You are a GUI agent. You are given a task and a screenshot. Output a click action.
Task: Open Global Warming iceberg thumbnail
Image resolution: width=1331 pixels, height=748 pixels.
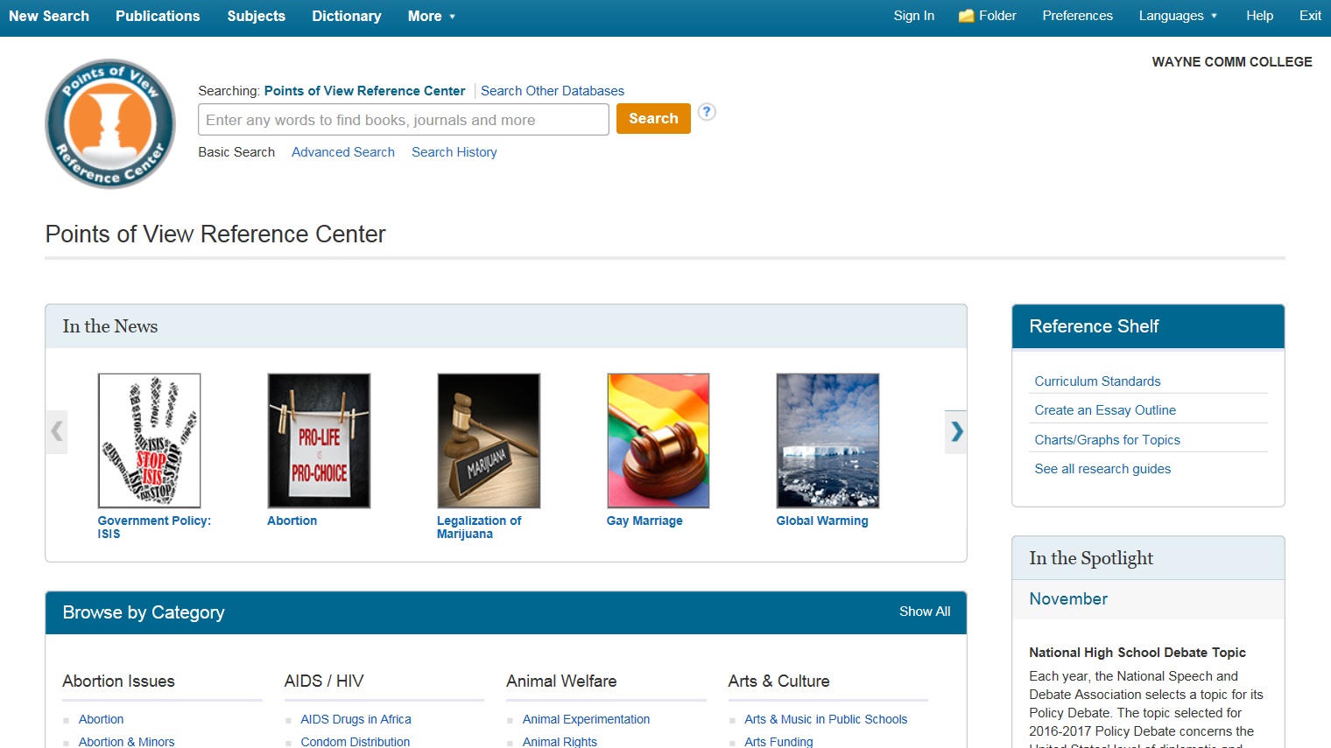point(827,441)
